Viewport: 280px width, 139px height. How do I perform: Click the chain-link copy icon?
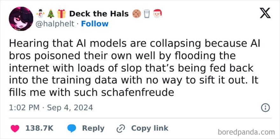pos(121,128)
